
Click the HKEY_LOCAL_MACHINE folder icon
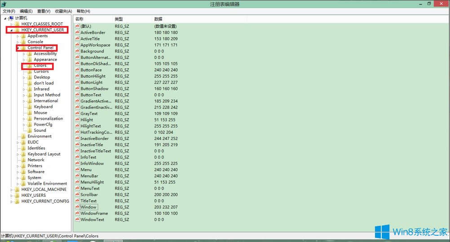tap(17, 190)
